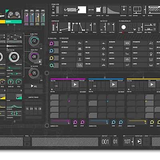This screenshot has height=160, width=160.
Task: Click the blue header bar of the second track
Action: pos(106,79)
